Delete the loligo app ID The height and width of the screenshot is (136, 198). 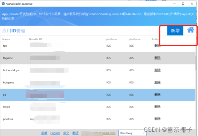158,107
